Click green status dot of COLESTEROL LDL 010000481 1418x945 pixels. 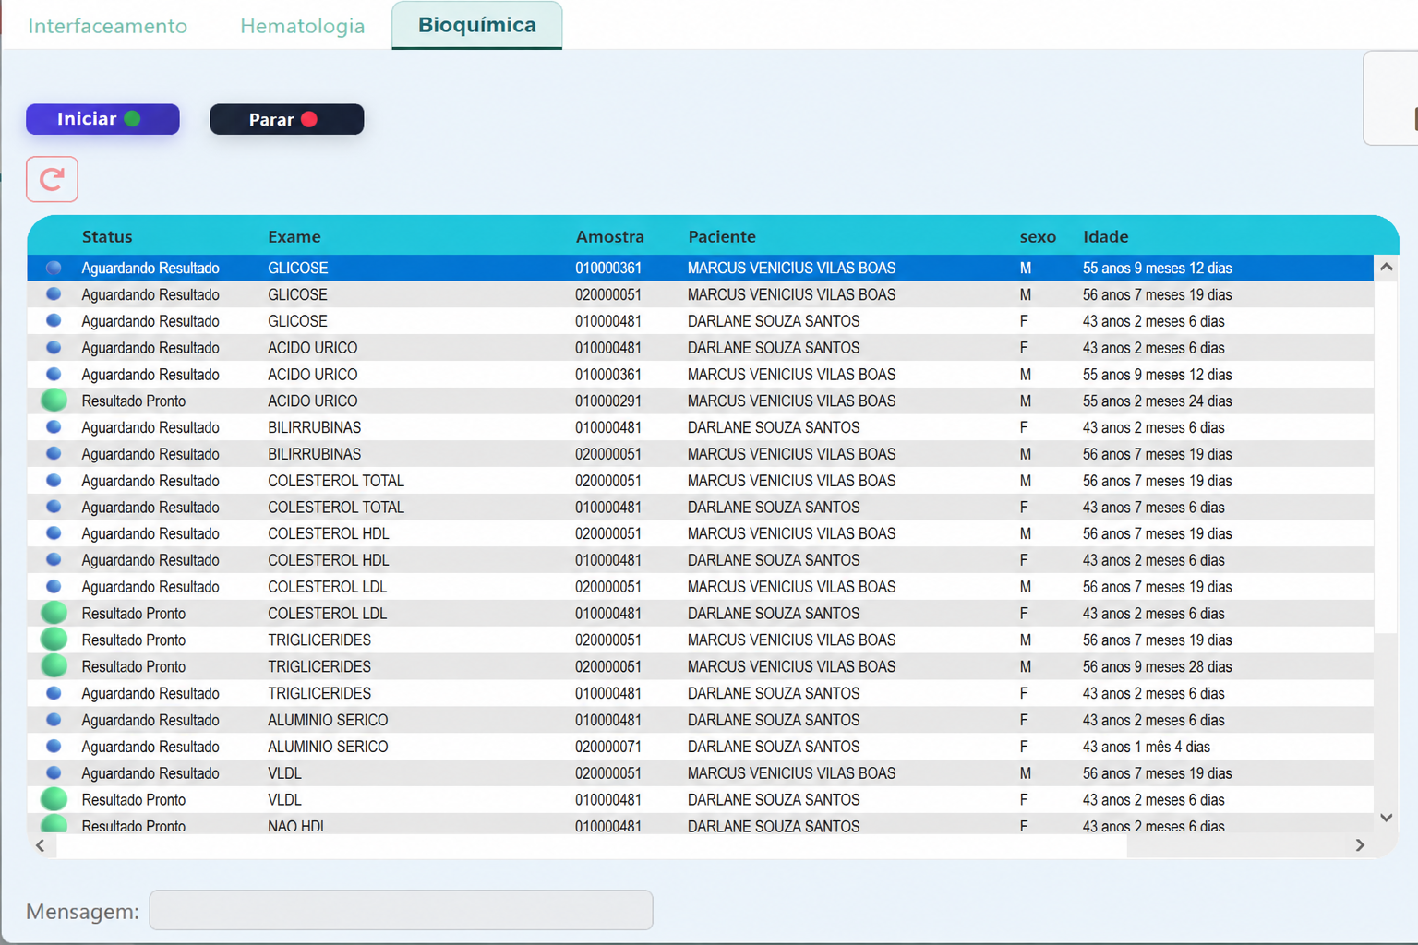pyautogui.click(x=54, y=613)
